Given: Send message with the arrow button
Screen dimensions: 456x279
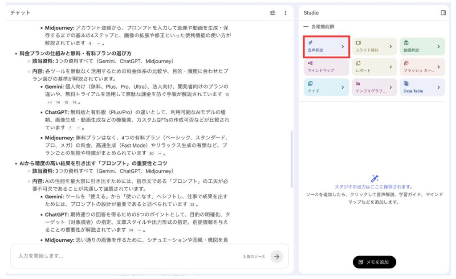Looking at the screenshot, I should click(x=277, y=256).
